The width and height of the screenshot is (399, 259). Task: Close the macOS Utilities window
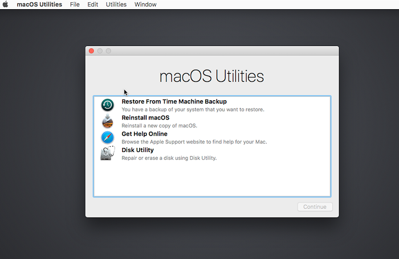click(91, 51)
